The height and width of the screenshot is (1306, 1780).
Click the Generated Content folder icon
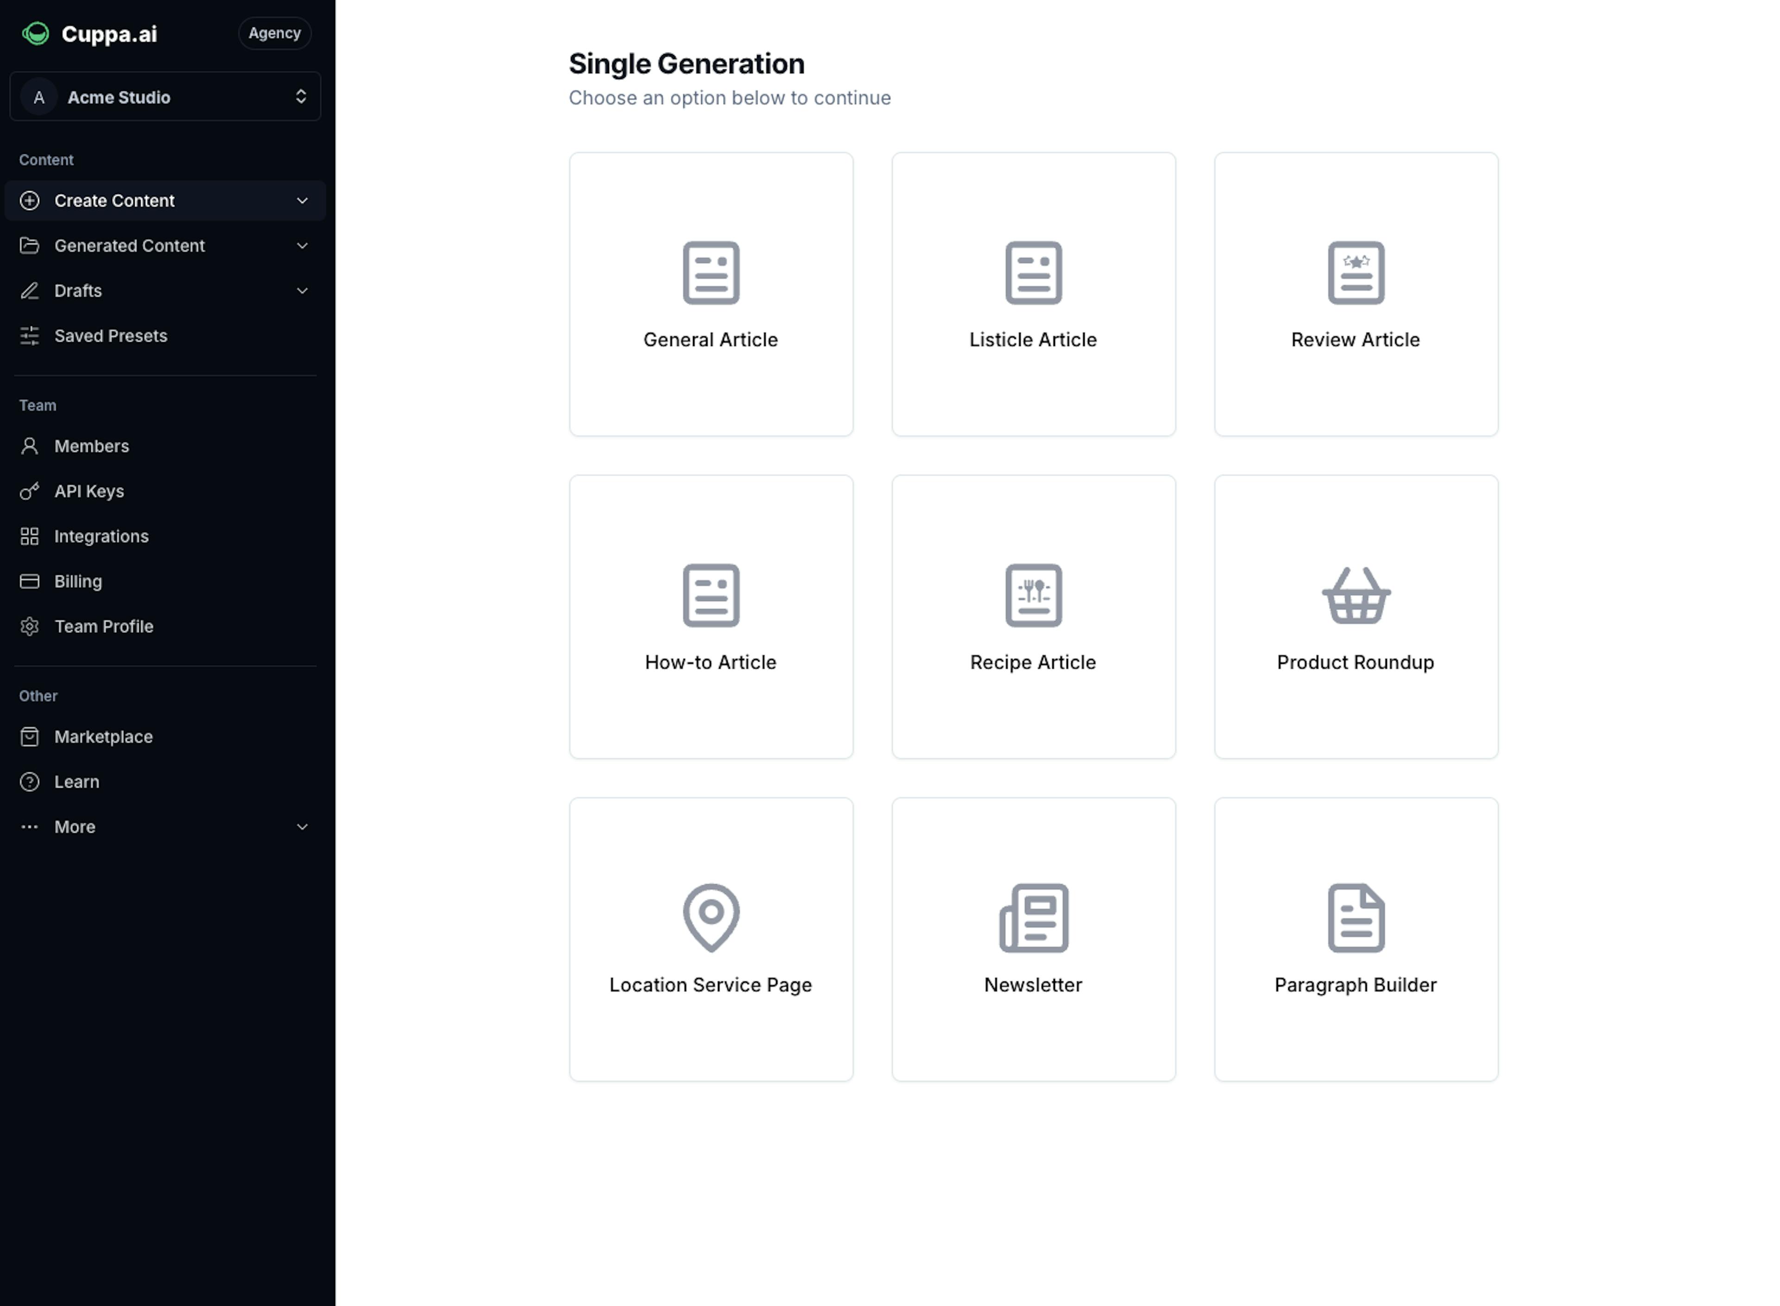click(29, 246)
